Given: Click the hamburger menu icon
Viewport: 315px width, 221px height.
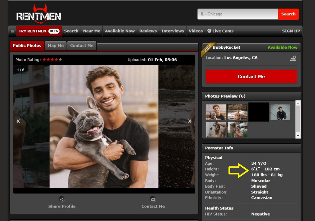Looking at the screenshot, I should [x=12, y=31].
